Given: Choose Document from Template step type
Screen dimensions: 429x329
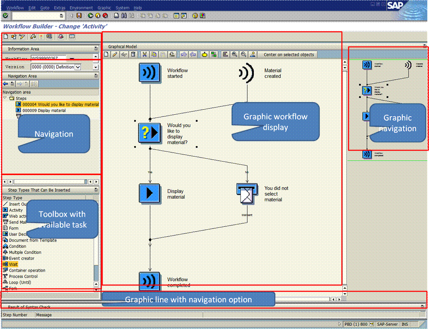Looking at the screenshot, I should point(30,240).
